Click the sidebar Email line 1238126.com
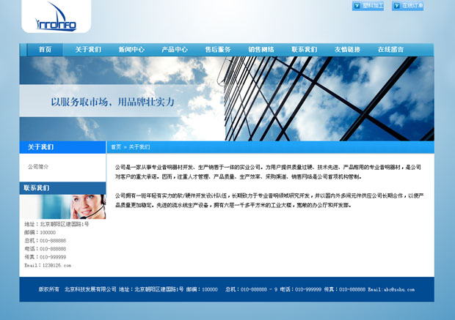Image resolution: width=455 pixels, height=320 pixels. pyautogui.click(x=48, y=265)
